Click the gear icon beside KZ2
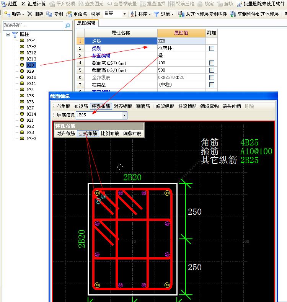The image size is (287, 302). (22, 126)
